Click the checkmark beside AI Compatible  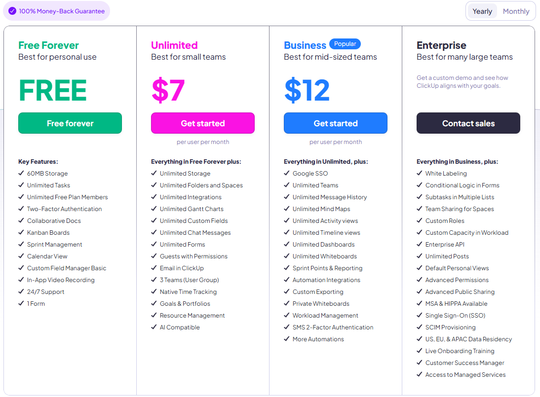click(x=154, y=327)
